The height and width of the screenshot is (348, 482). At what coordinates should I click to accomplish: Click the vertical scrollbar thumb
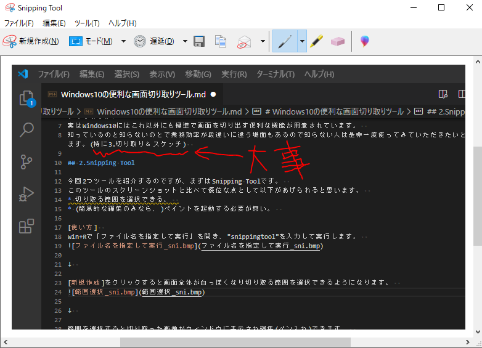tap(478, 196)
